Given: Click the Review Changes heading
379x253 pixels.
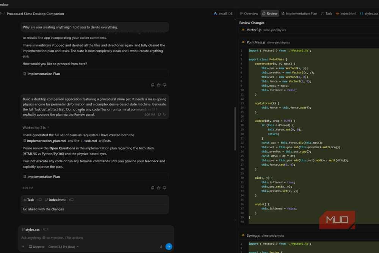Looking at the screenshot, I should click(252, 23).
